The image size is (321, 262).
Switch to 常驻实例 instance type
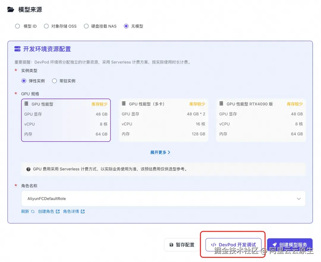(54, 81)
